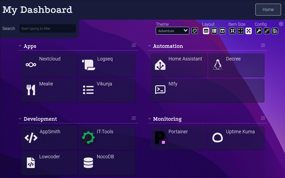The width and height of the screenshot is (285, 178).
Task: Launch the IT-Tools app
Action: pos(107,138)
